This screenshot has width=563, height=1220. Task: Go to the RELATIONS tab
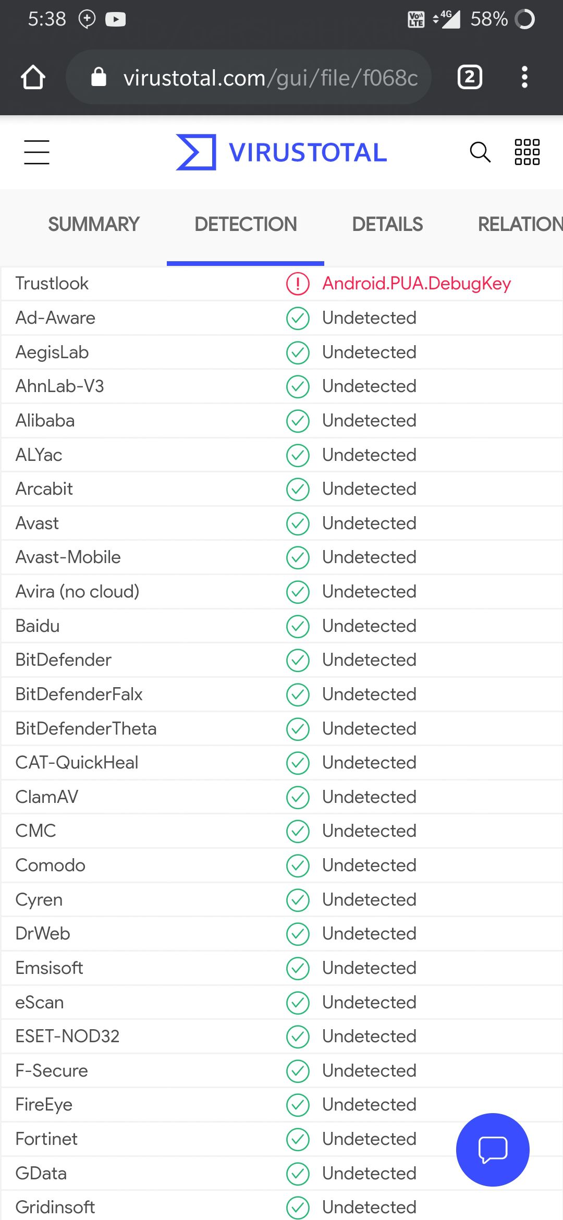click(x=520, y=224)
